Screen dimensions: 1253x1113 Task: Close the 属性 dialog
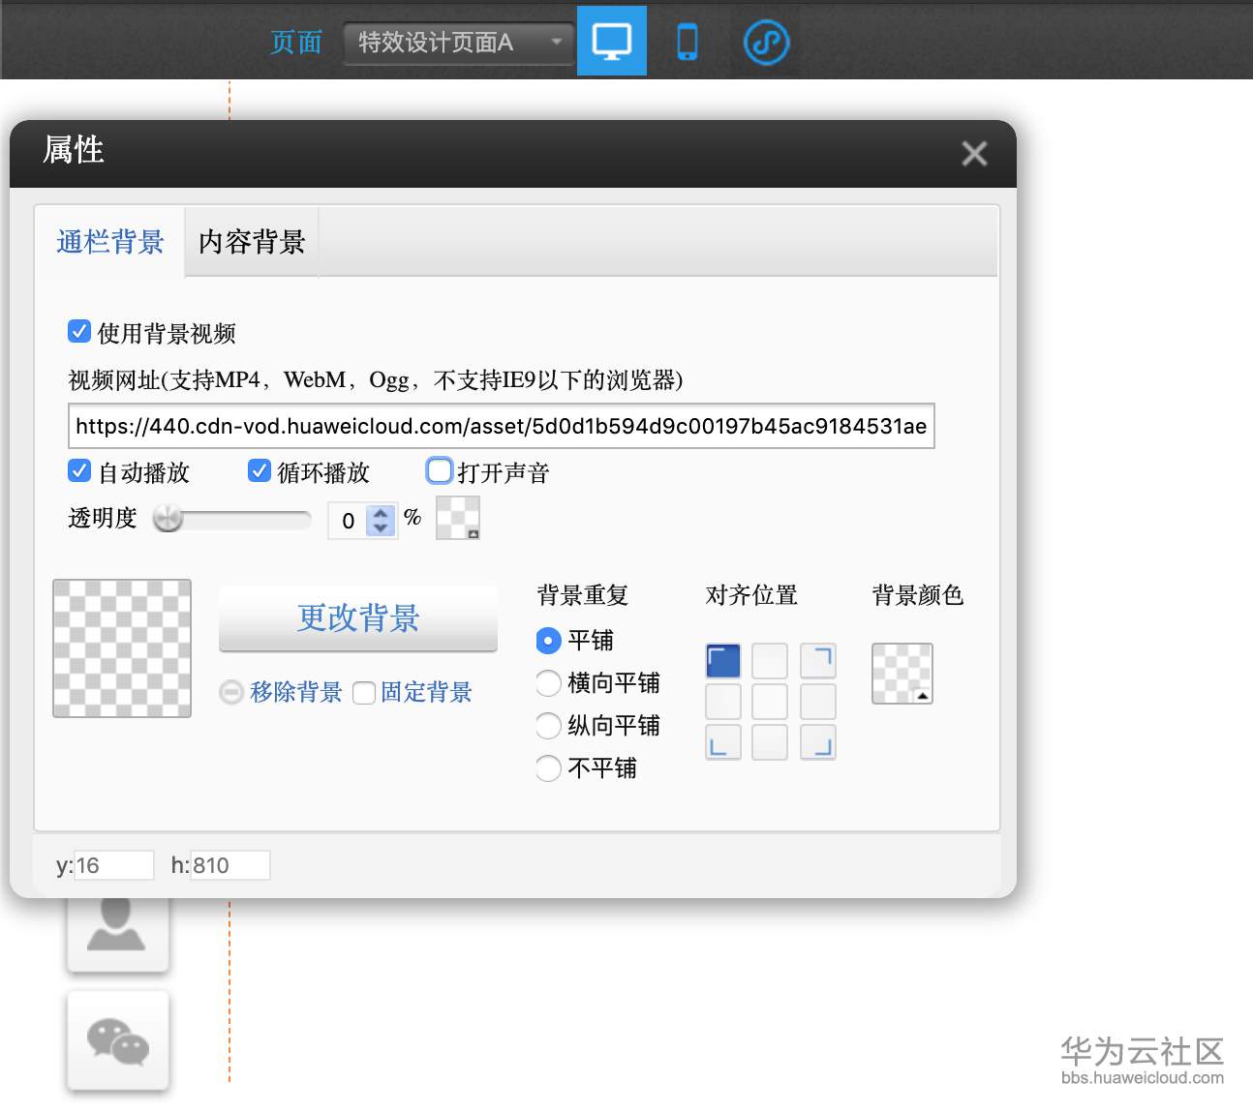click(974, 154)
